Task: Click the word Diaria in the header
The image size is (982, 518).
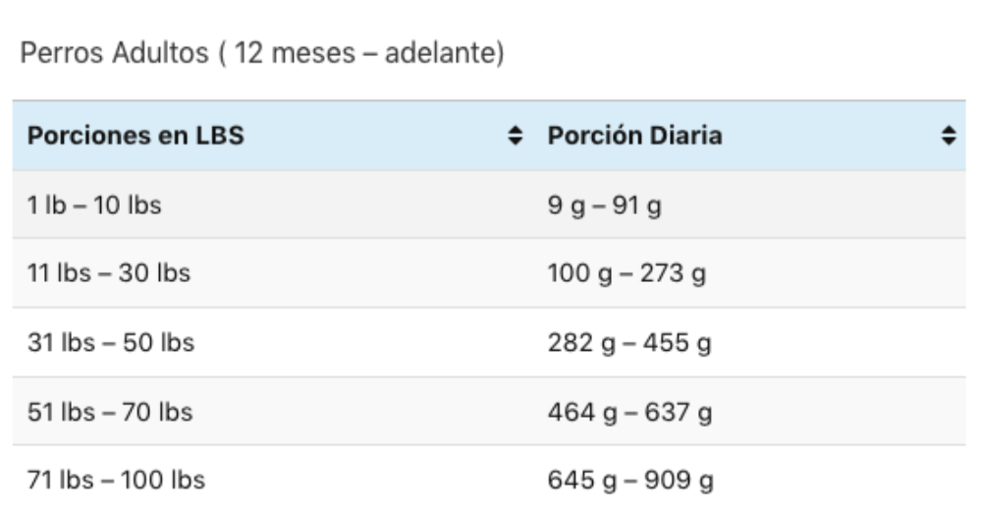Action: [x=685, y=136]
